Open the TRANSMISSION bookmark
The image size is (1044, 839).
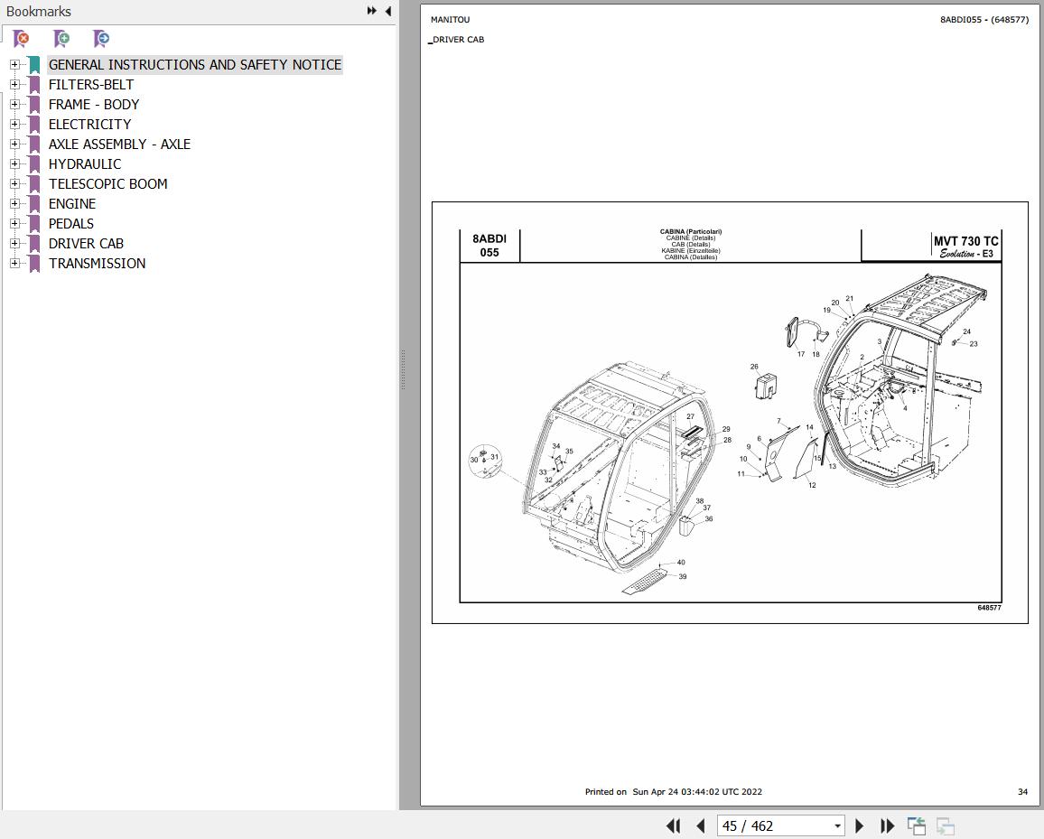[97, 263]
